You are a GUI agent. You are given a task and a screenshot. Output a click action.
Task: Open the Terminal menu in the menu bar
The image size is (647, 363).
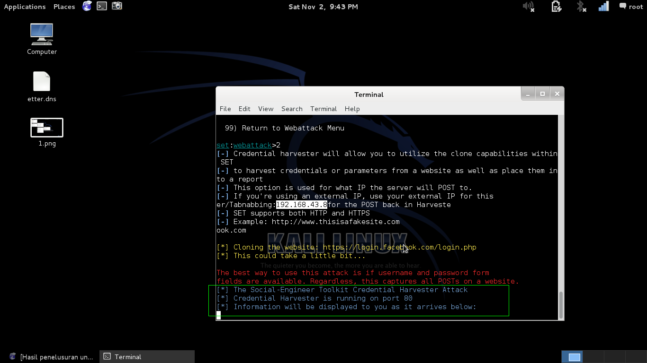point(323,109)
